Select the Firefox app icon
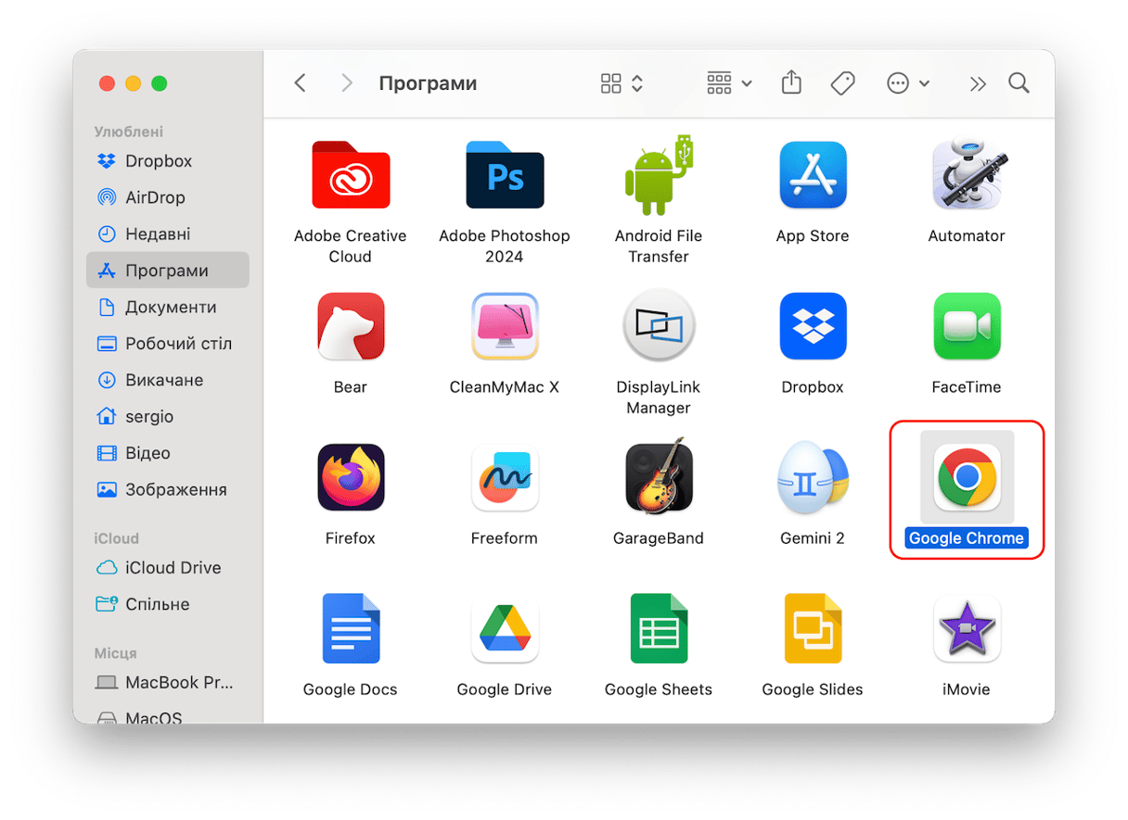1128x820 pixels. pos(351,477)
